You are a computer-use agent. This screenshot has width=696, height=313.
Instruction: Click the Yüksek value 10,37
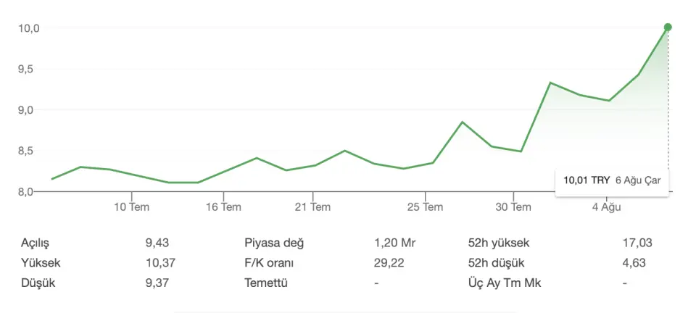coord(160,263)
